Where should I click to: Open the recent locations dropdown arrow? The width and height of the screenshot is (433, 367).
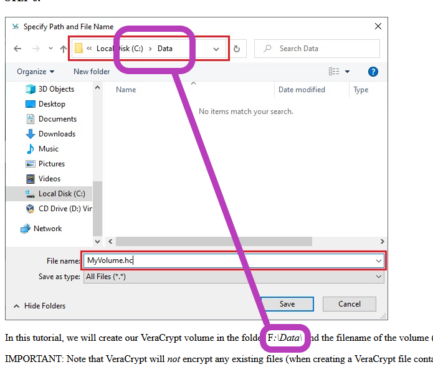[50, 49]
